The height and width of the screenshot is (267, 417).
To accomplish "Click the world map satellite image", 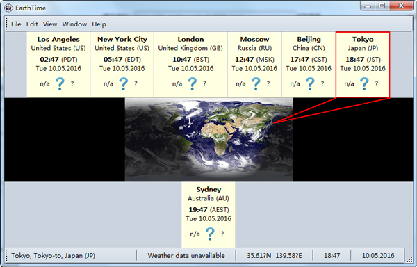I will pos(208,140).
